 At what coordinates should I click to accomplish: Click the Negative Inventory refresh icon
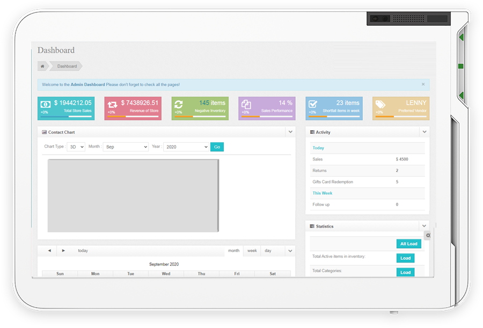(179, 105)
